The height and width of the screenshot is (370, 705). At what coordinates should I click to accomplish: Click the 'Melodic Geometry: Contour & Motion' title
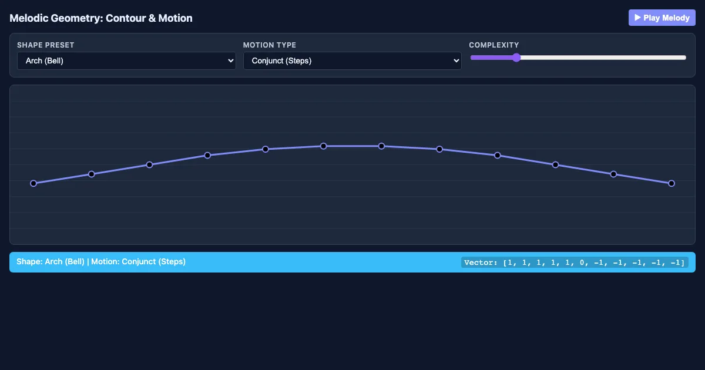pos(101,18)
